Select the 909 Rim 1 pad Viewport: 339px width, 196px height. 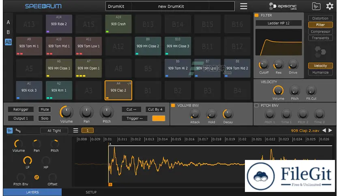[59, 90]
